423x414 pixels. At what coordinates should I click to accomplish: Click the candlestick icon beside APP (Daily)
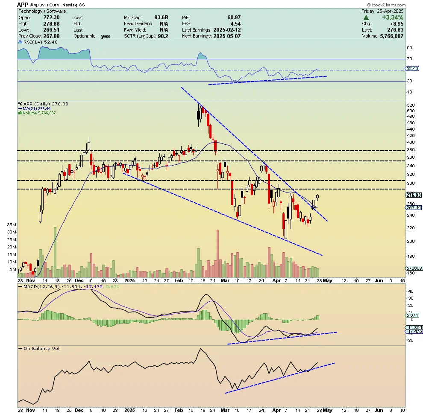click(x=20, y=104)
